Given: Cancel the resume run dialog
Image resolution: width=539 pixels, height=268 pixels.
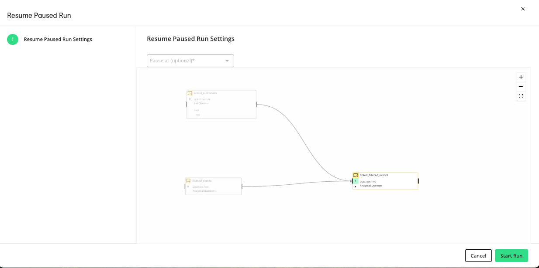Looking at the screenshot, I should coord(478,256).
